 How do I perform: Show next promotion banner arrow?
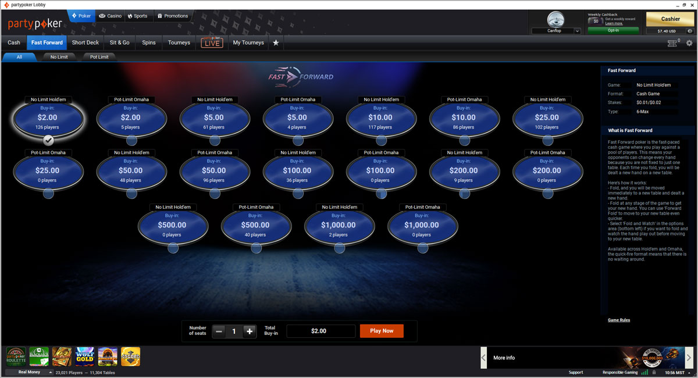(689, 358)
